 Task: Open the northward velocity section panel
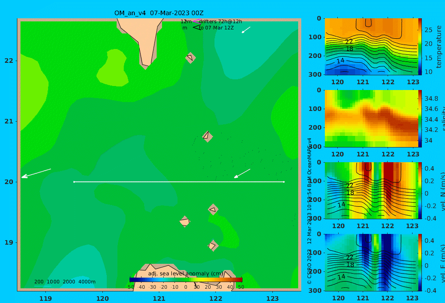371,190
